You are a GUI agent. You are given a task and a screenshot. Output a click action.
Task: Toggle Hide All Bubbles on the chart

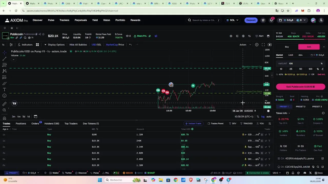(78, 45)
